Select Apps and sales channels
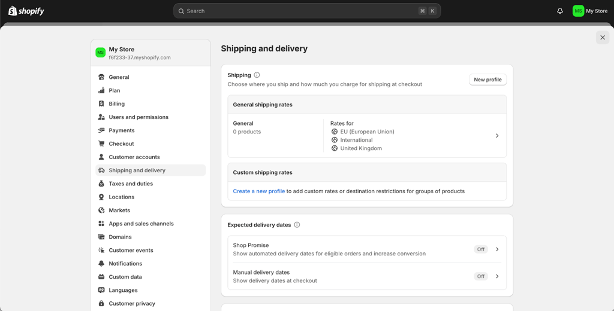 click(x=151, y=223)
